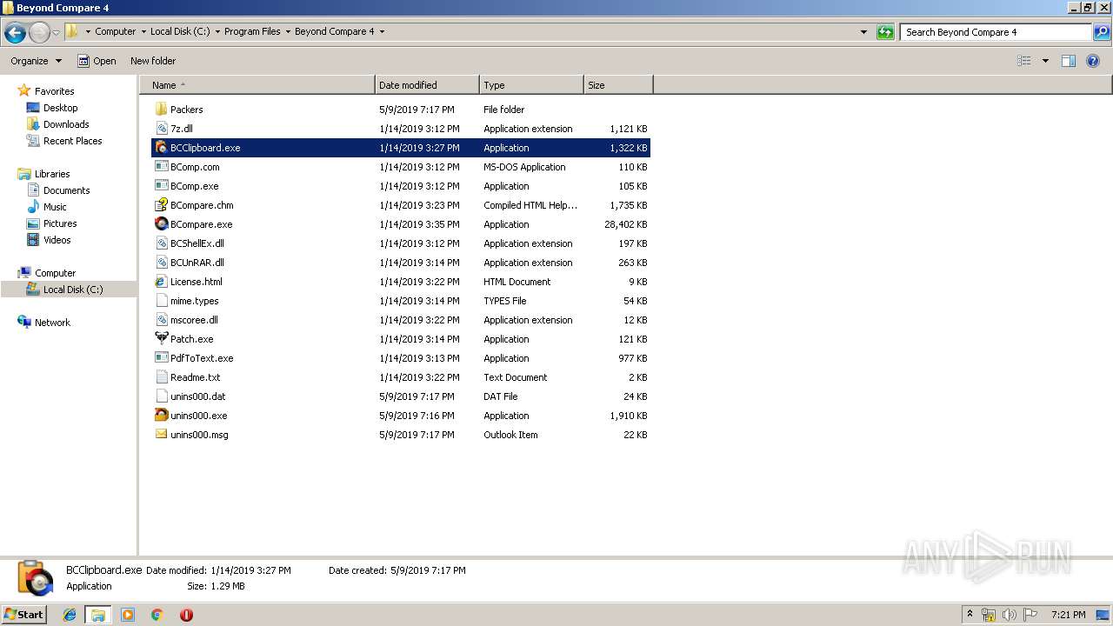This screenshot has height=626, width=1113.
Task: Click the BCShellEx.dll file icon
Action: point(161,243)
